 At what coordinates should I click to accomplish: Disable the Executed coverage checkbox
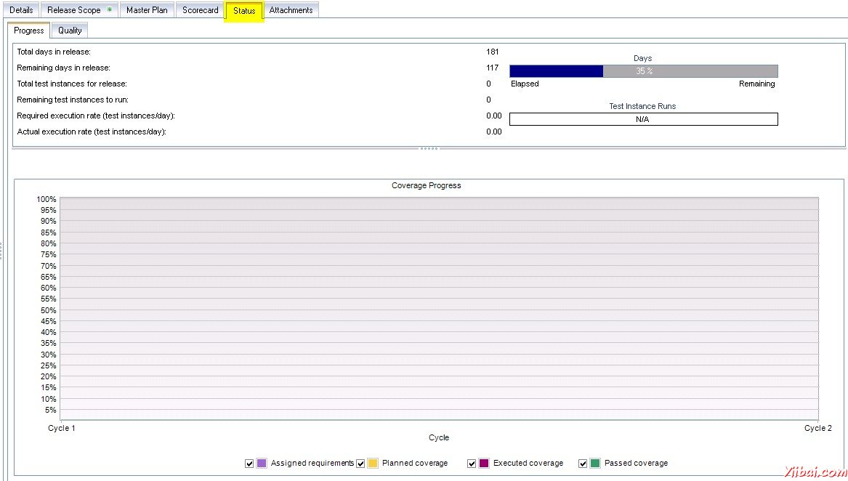pos(472,464)
